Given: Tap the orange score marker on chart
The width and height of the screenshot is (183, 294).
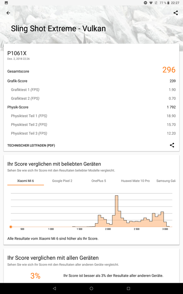Looking at the screenshot, I should (11, 227).
